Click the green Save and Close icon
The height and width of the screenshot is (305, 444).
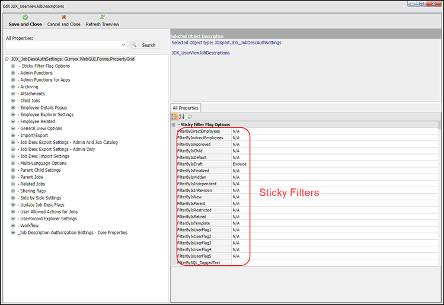[x=25, y=17]
